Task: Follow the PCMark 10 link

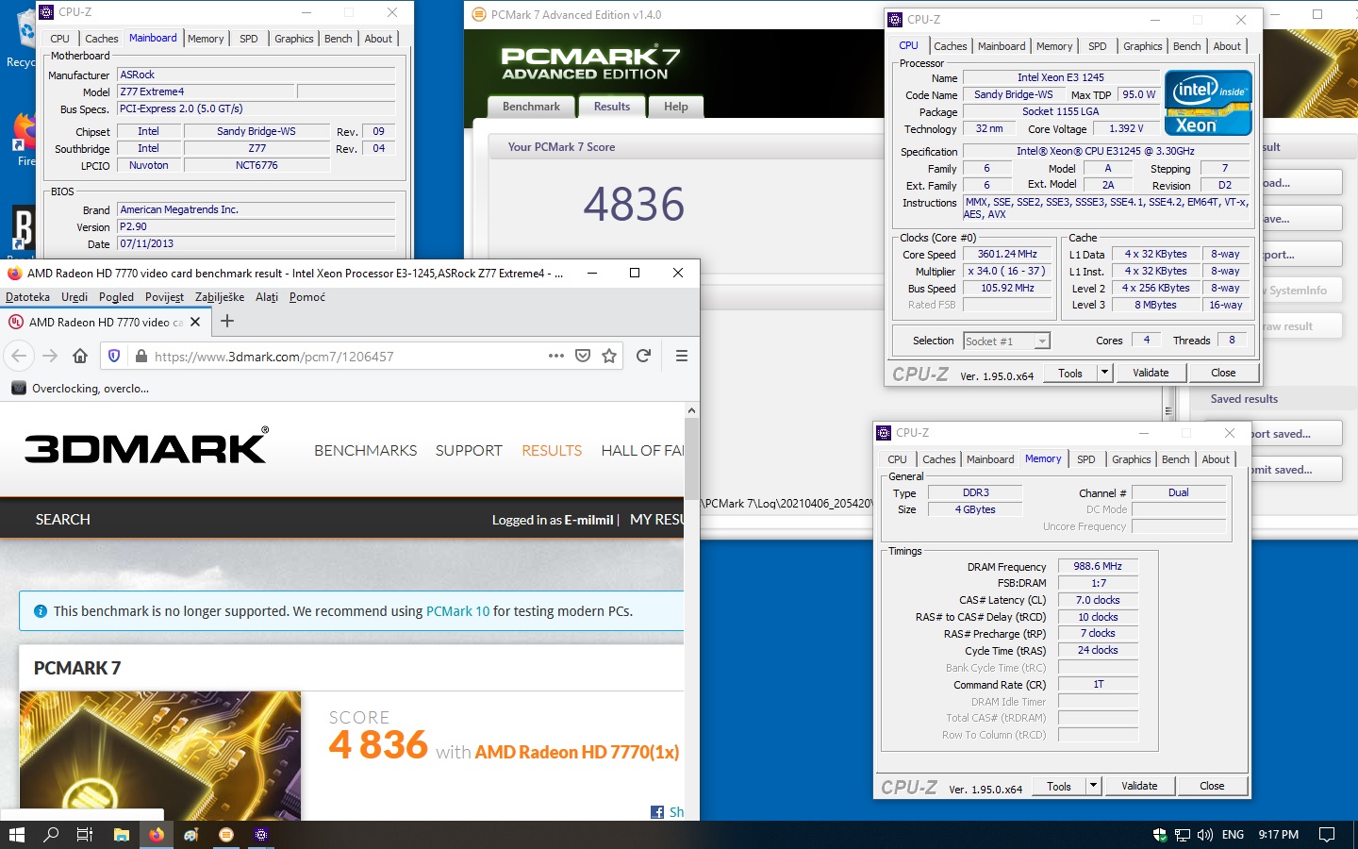Action: pyautogui.click(x=457, y=611)
